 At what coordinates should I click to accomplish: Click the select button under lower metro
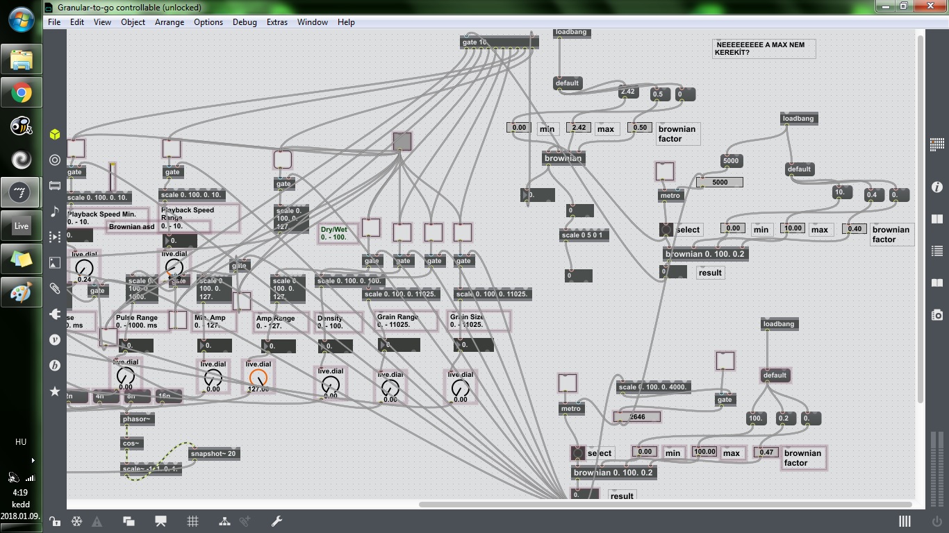coord(577,453)
